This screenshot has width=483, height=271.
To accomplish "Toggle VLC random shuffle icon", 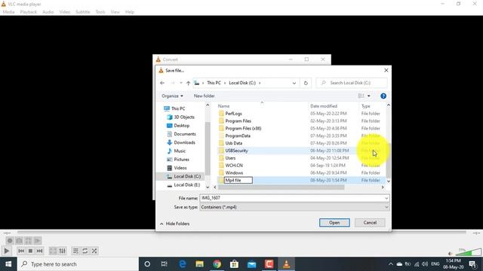I will pyautogui.click(x=94, y=251).
